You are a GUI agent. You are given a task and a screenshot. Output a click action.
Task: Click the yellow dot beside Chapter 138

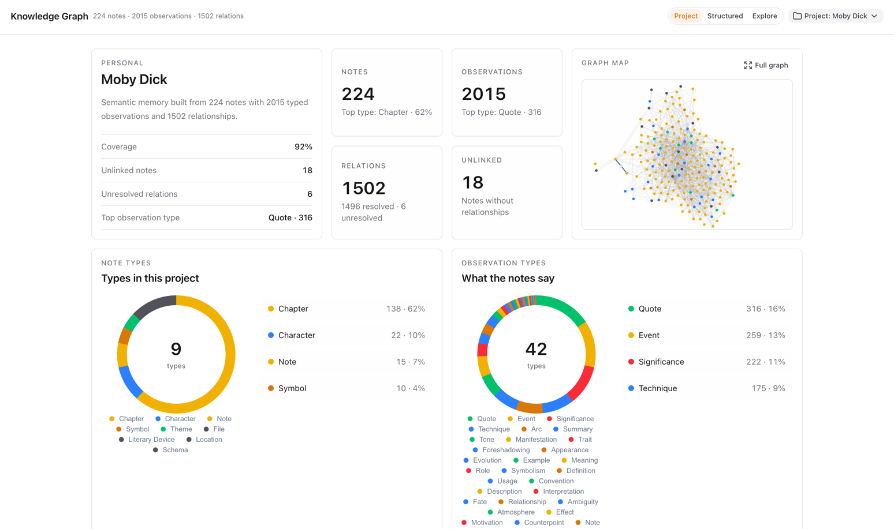271,309
